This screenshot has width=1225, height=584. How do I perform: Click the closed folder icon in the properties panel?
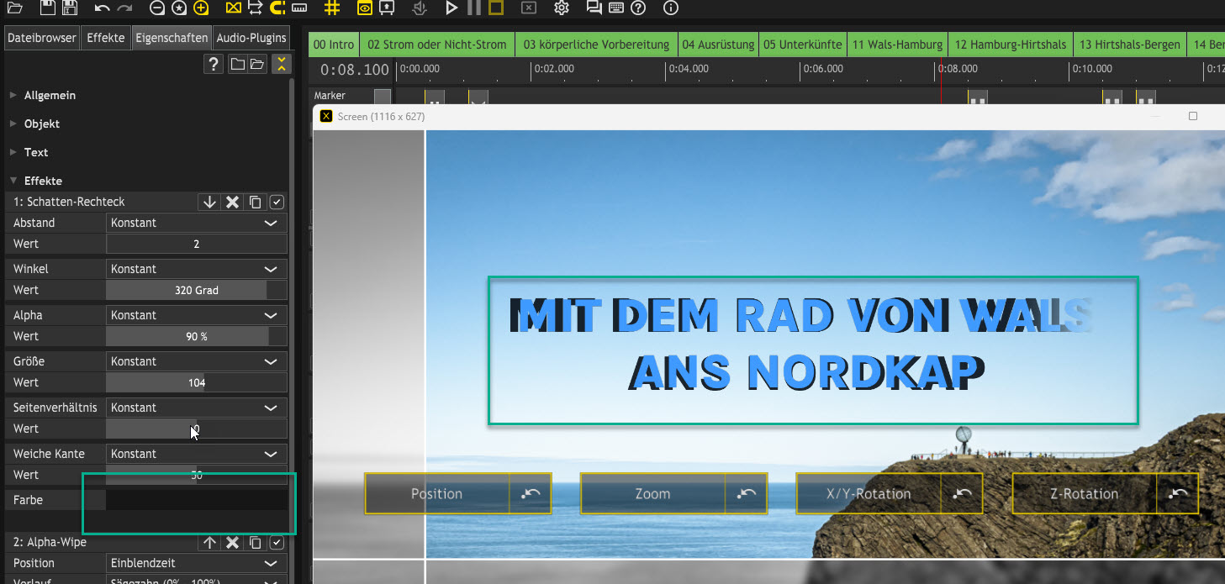click(x=238, y=64)
